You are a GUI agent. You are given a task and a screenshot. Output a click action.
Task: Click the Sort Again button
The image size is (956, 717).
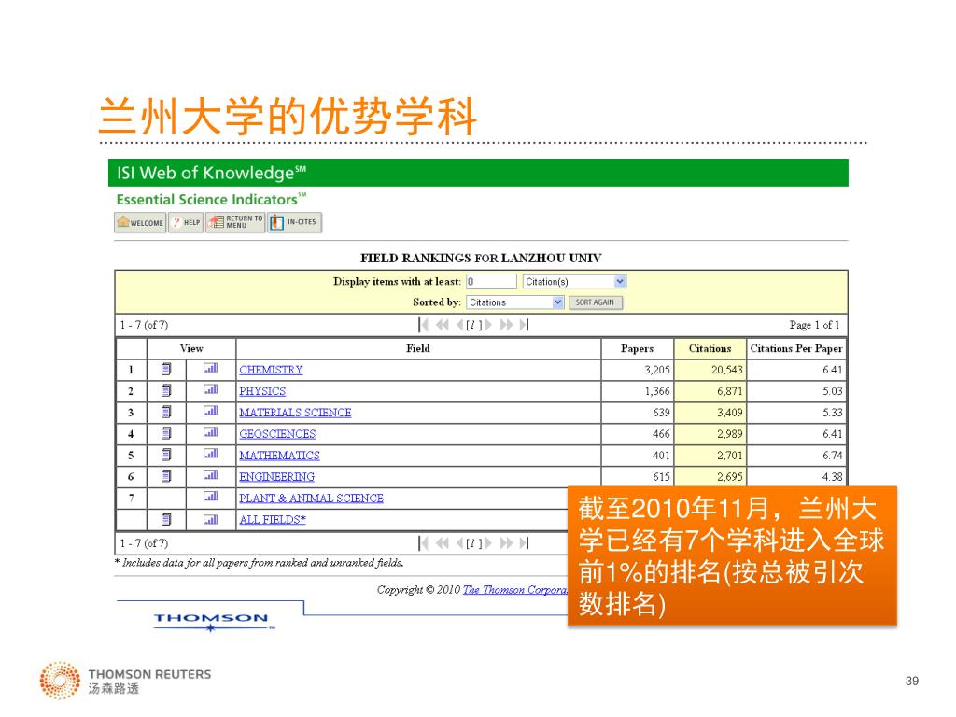coord(595,302)
